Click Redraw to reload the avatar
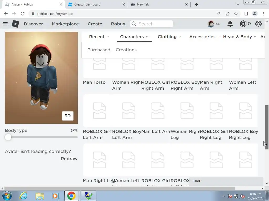The image size is (269, 201). [x=69, y=159]
